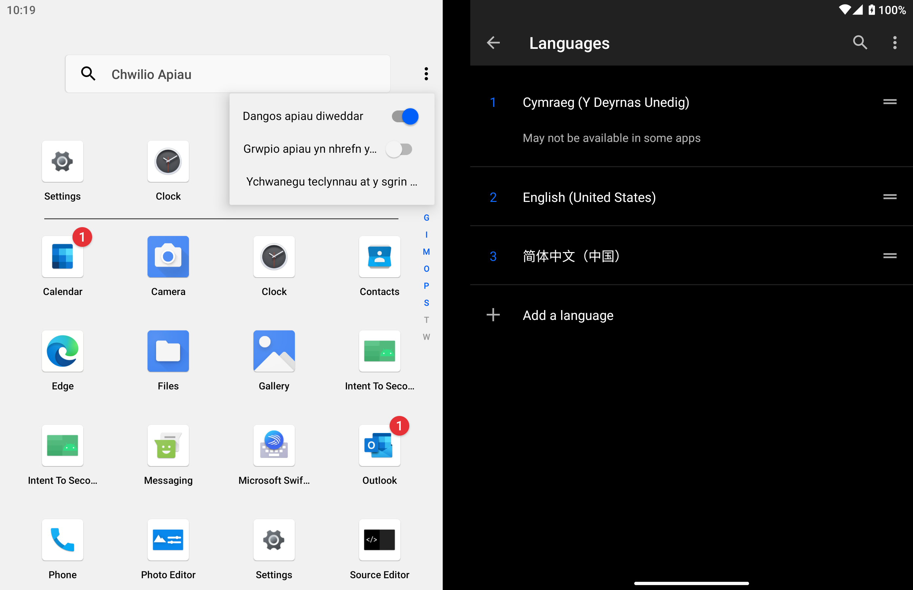Open app drawer three-dot options menu

(426, 73)
